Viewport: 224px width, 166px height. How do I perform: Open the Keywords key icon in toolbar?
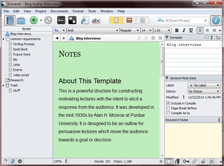pos(61,20)
